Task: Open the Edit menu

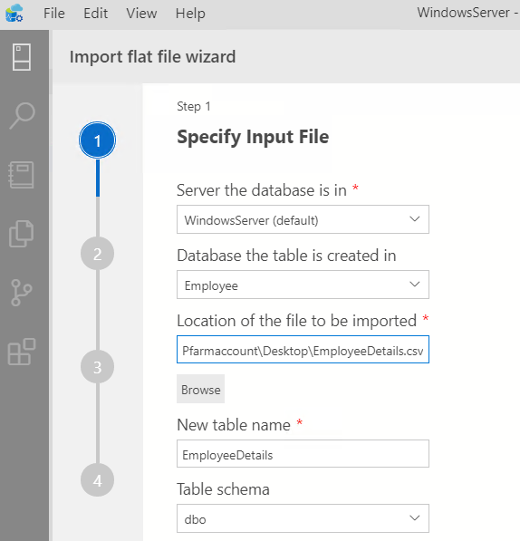Action: point(95,14)
